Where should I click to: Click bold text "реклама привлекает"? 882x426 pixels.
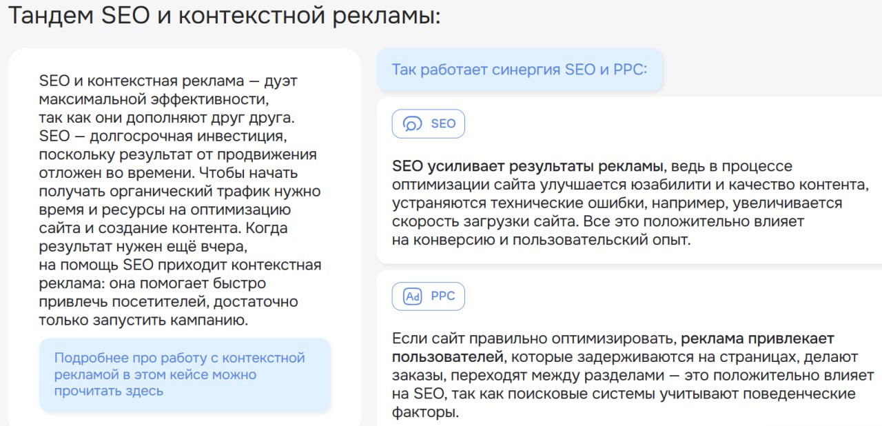tap(757, 338)
